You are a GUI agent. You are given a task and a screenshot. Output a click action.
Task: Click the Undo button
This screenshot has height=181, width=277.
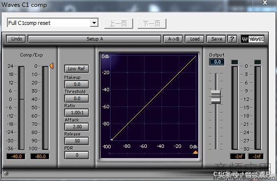tap(16, 39)
